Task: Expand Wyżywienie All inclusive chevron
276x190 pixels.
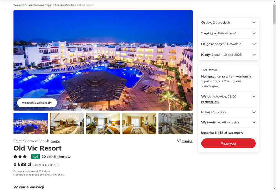Action: pos(254,122)
